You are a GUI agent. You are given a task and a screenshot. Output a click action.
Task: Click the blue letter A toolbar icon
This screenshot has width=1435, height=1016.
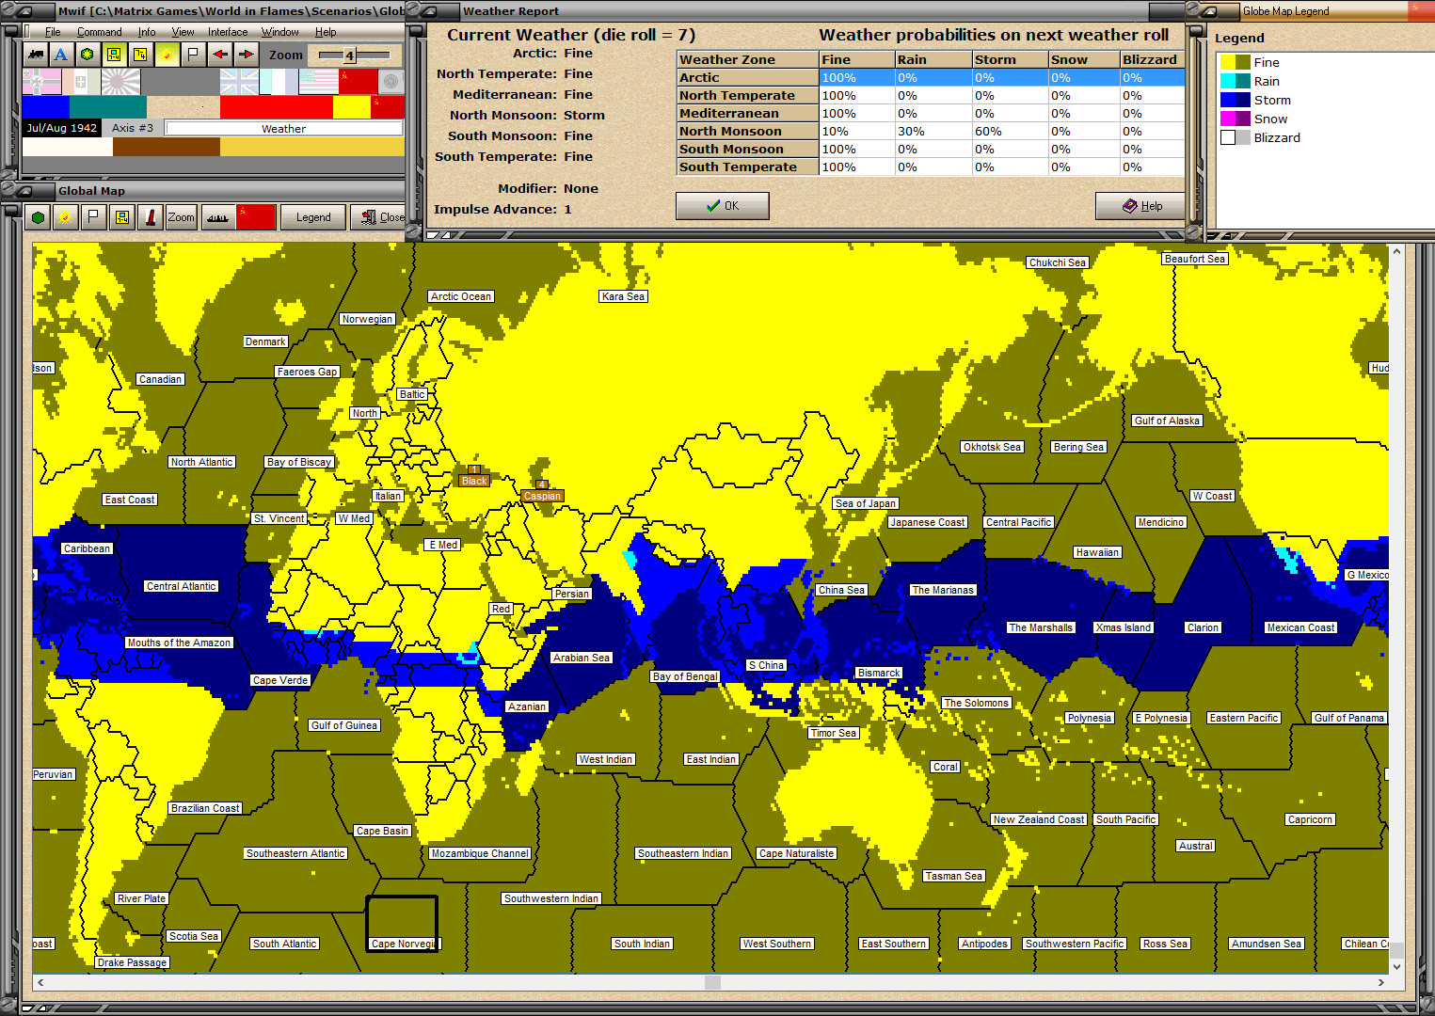[61, 55]
